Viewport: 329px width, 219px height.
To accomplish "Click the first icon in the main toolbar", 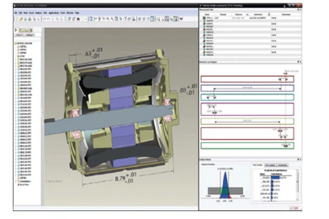I will click(17, 19).
